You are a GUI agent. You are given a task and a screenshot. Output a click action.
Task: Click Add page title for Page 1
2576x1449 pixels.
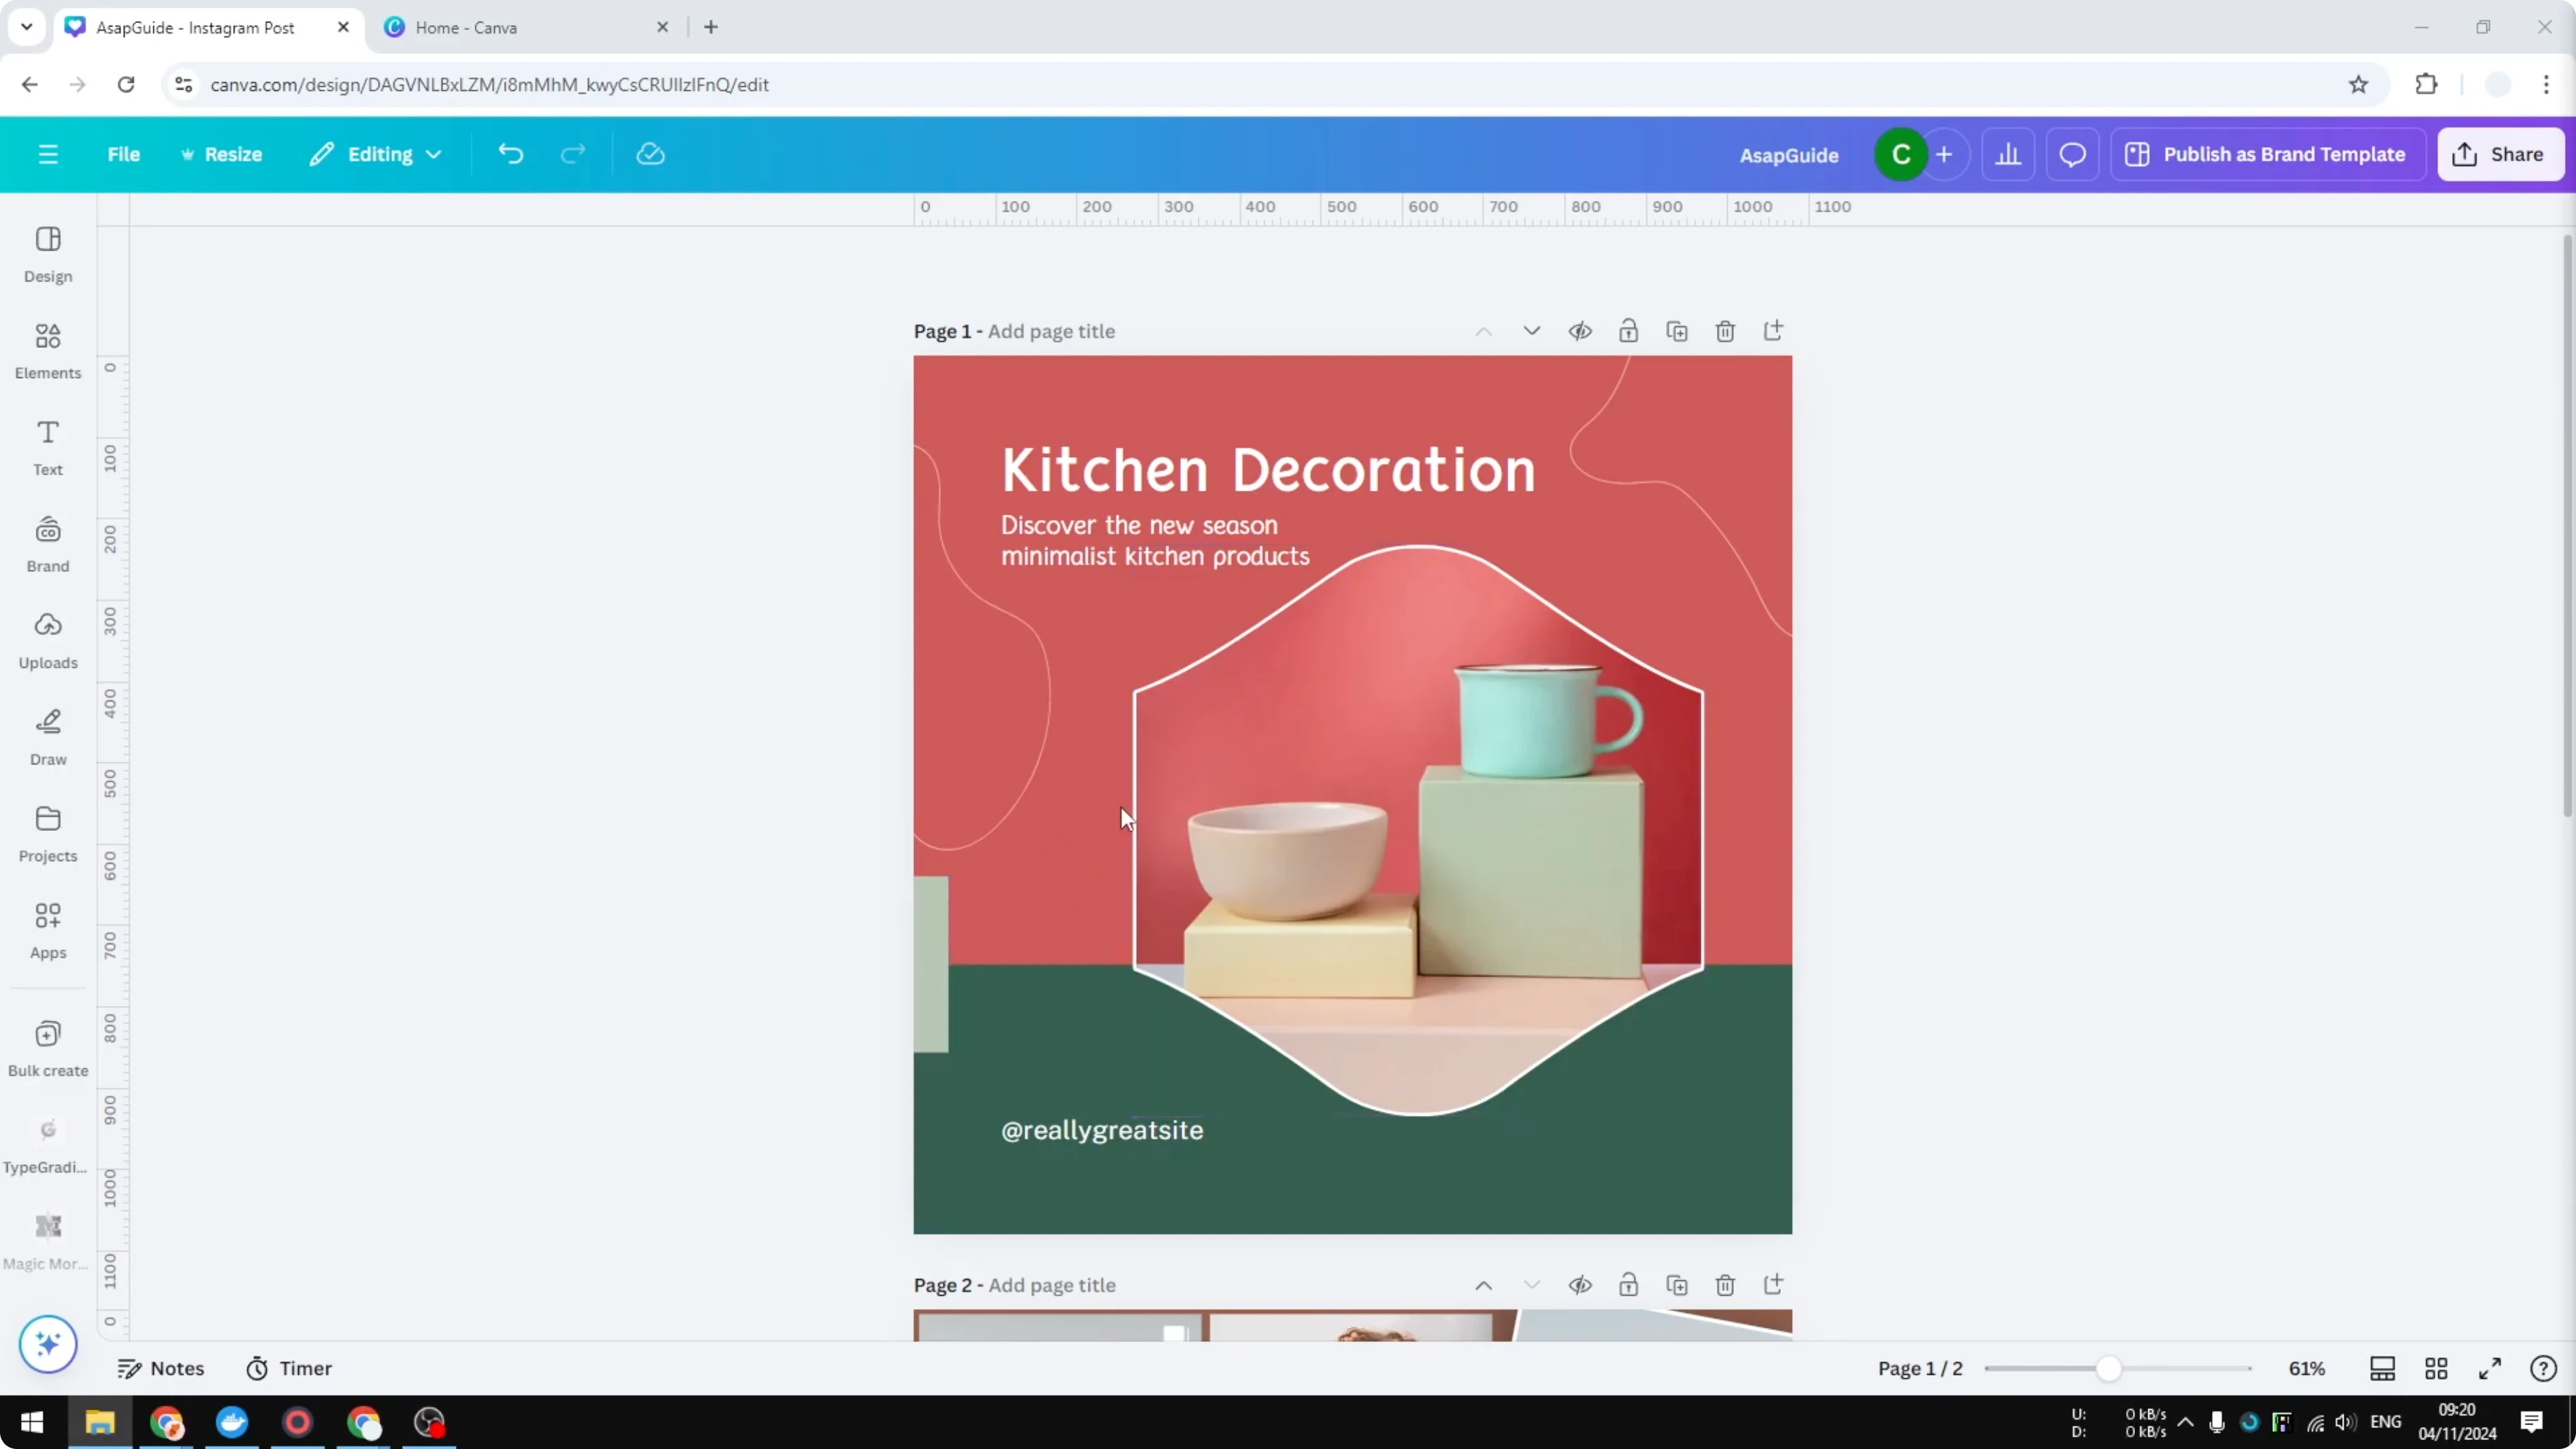click(1050, 330)
